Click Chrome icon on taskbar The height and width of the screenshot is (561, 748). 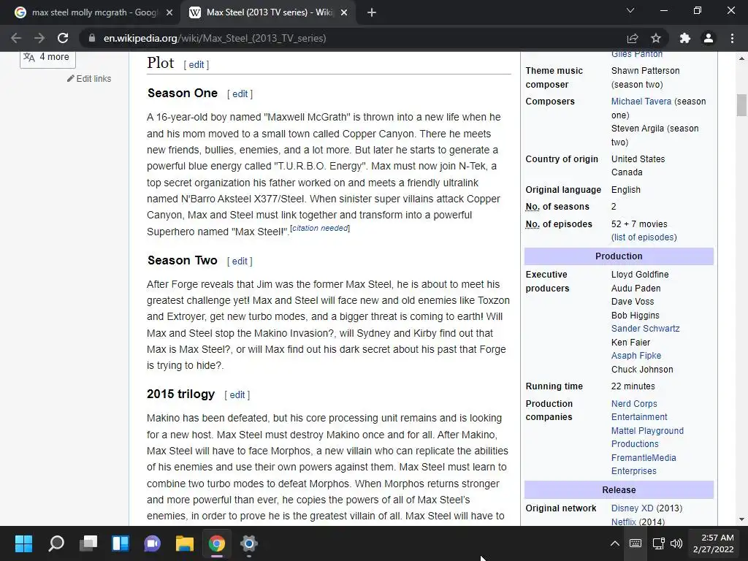coord(216,543)
